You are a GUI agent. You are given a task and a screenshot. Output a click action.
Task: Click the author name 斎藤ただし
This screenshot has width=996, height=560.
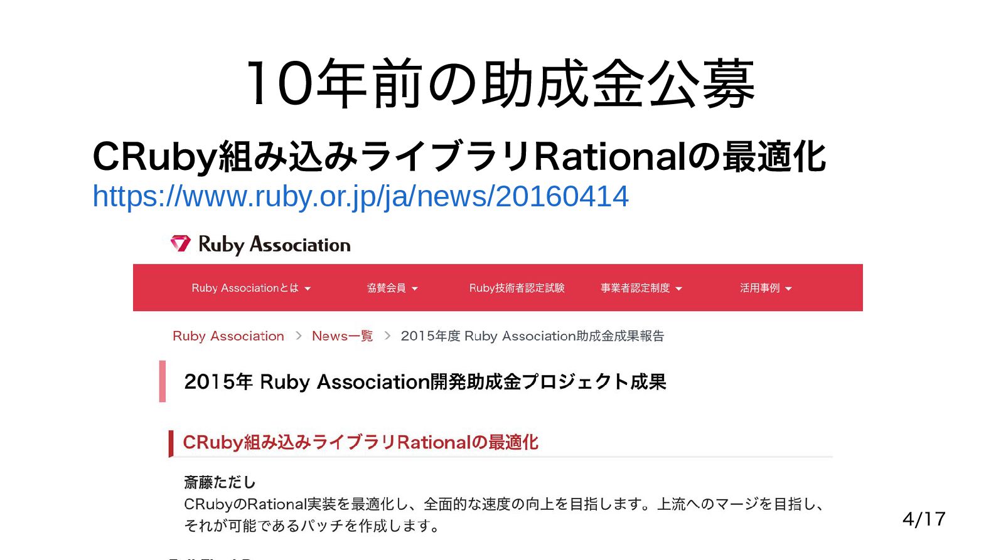coord(220,482)
